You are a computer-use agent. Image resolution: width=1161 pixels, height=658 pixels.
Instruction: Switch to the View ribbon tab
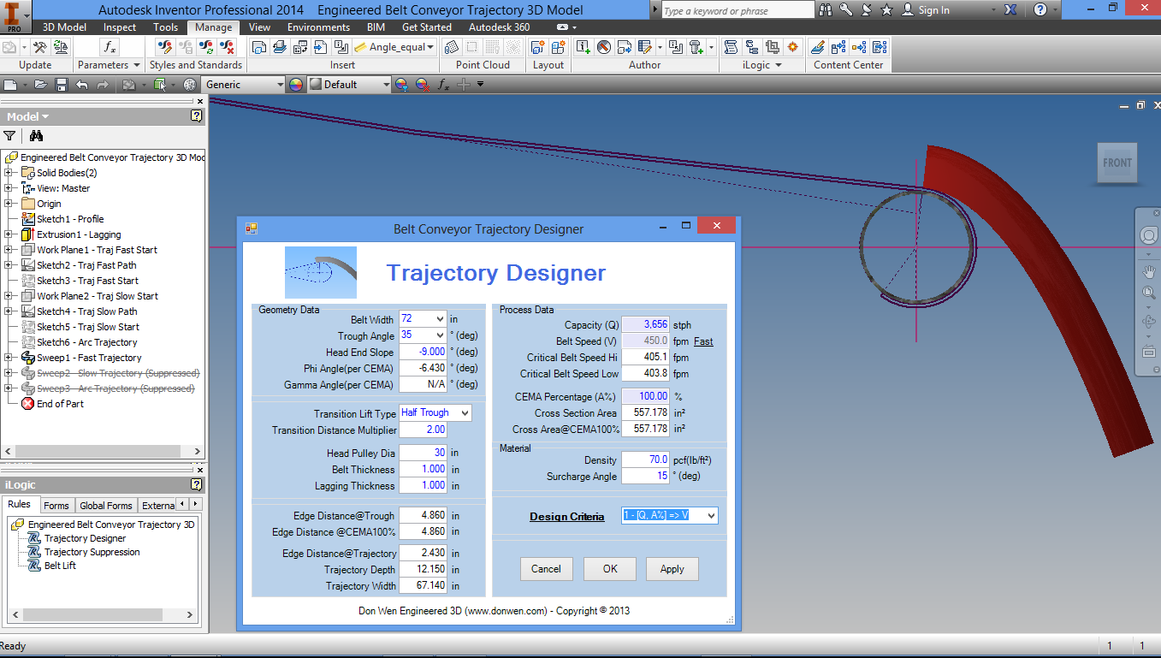coord(260,27)
